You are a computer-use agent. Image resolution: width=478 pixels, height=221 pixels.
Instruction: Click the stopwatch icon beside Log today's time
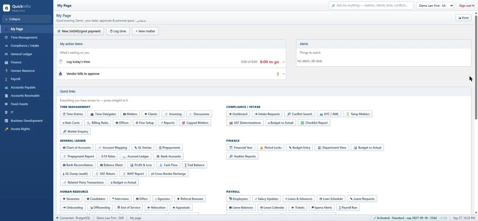(60, 62)
